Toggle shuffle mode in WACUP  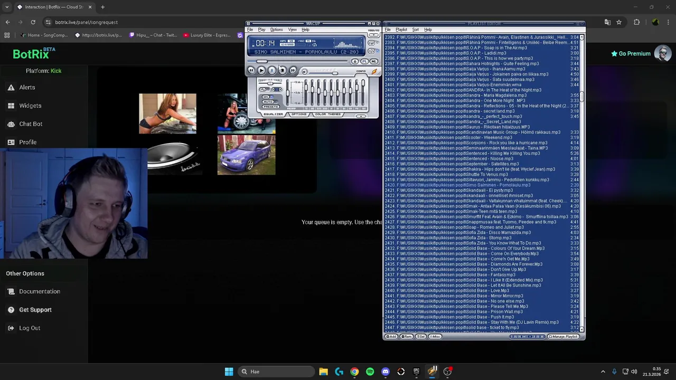coord(371,51)
